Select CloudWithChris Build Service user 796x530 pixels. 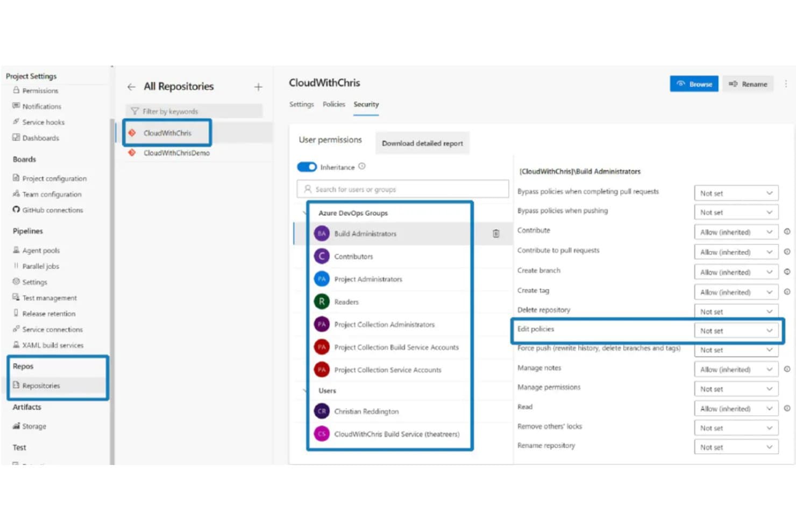(x=397, y=434)
